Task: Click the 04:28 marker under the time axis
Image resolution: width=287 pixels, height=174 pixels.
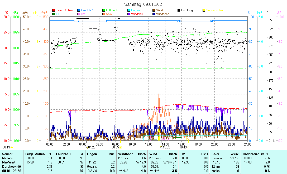Action: tap(92, 147)
